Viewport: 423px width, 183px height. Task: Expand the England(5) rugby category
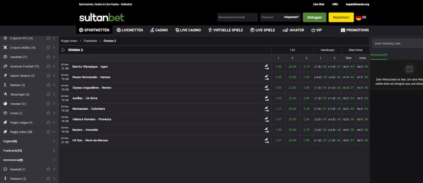pos(54,141)
